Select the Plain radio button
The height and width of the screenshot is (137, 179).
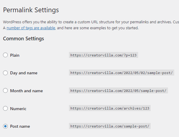5,55
